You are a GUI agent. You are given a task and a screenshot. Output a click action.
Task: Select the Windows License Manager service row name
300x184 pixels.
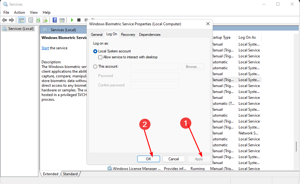coord(137,168)
